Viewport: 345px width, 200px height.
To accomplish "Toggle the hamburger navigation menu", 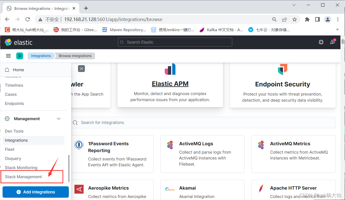I will [8, 56].
